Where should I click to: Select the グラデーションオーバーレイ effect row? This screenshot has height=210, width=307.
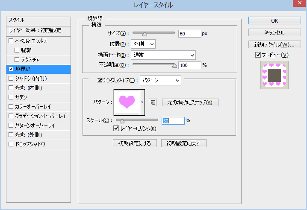click(40, 116)
